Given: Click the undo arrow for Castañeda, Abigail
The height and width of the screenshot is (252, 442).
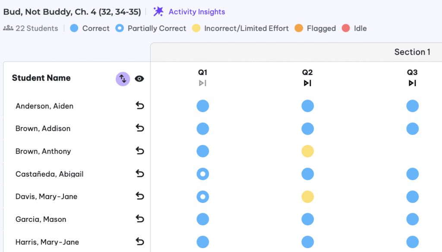Looking at the screenshot, I should (x=139, y=174).
